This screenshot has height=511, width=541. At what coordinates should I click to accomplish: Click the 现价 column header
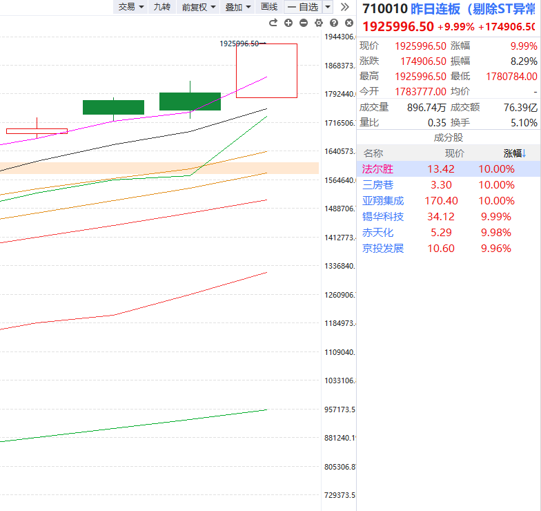point(454,153)
